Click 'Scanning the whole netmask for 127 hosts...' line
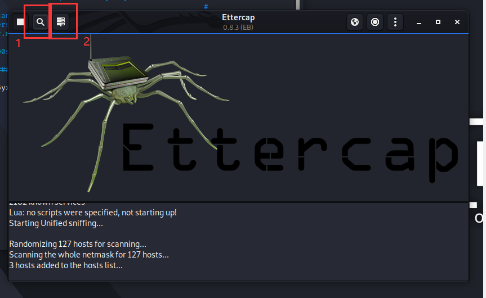The width and height of the screenshot is (486, 298). coord(89,255)
